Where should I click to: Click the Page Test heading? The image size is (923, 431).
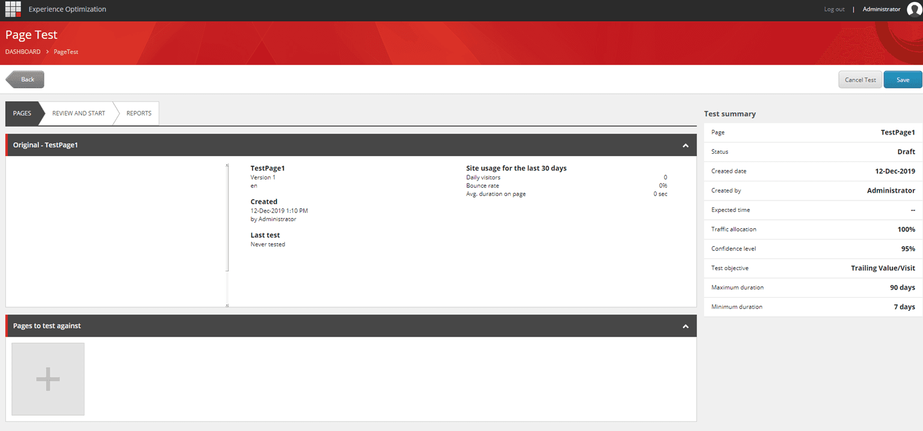[x=31, y=35]
